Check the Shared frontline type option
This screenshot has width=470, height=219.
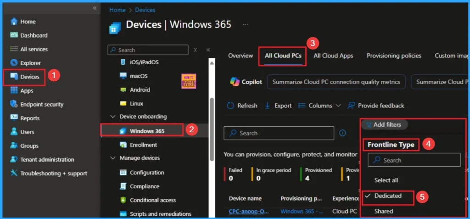click(x=383, y=211)
